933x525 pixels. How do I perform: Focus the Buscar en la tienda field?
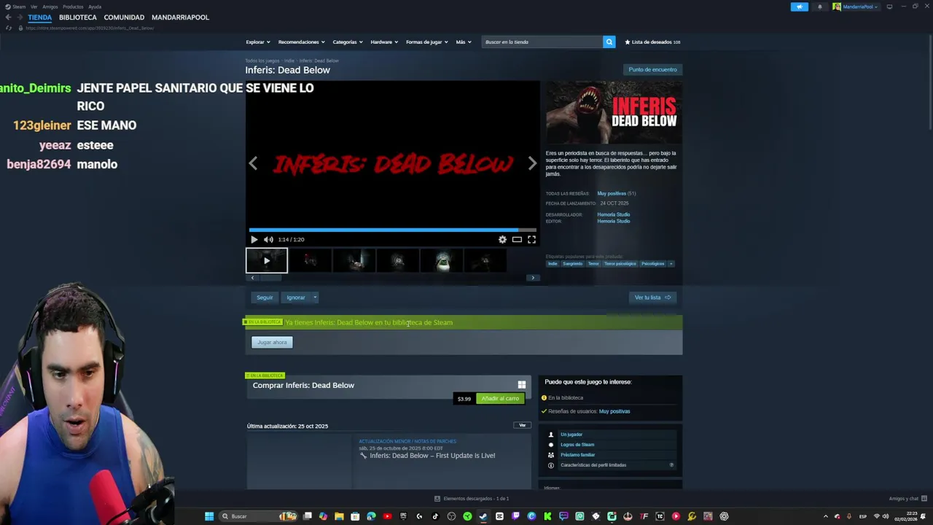click(542, 42)
